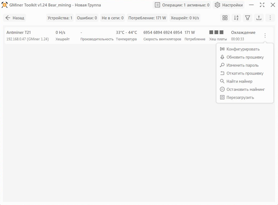Close the GMiner Toolkit window

[x=273, y=5]
